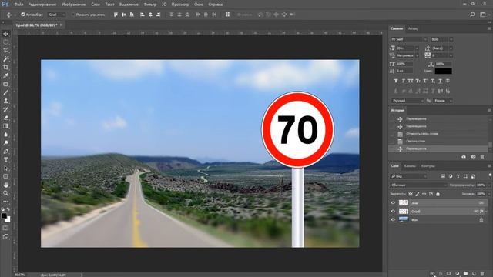493x277 pixels.
Task: Select the Eraser tool
Action: tap(5, 118)
